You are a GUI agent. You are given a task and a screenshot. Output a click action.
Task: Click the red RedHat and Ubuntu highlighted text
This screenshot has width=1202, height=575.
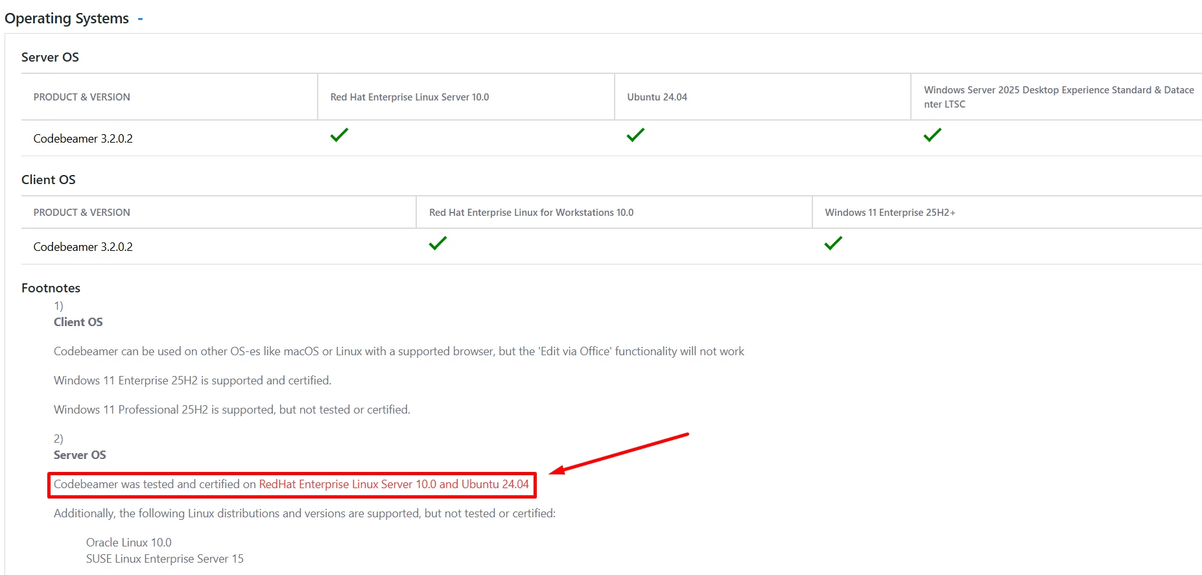394,484
